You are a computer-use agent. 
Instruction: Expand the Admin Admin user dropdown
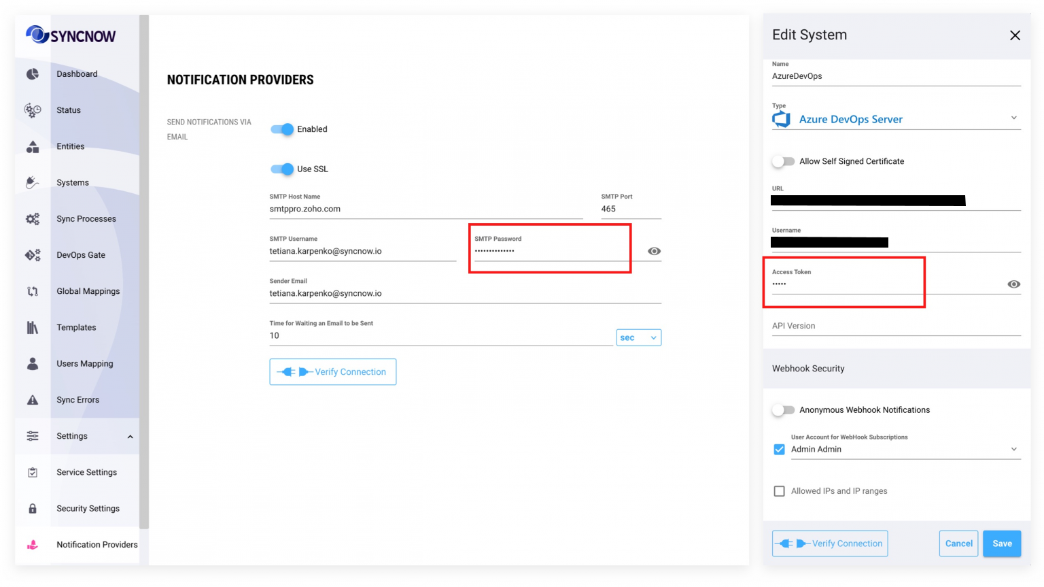(906, 450)
